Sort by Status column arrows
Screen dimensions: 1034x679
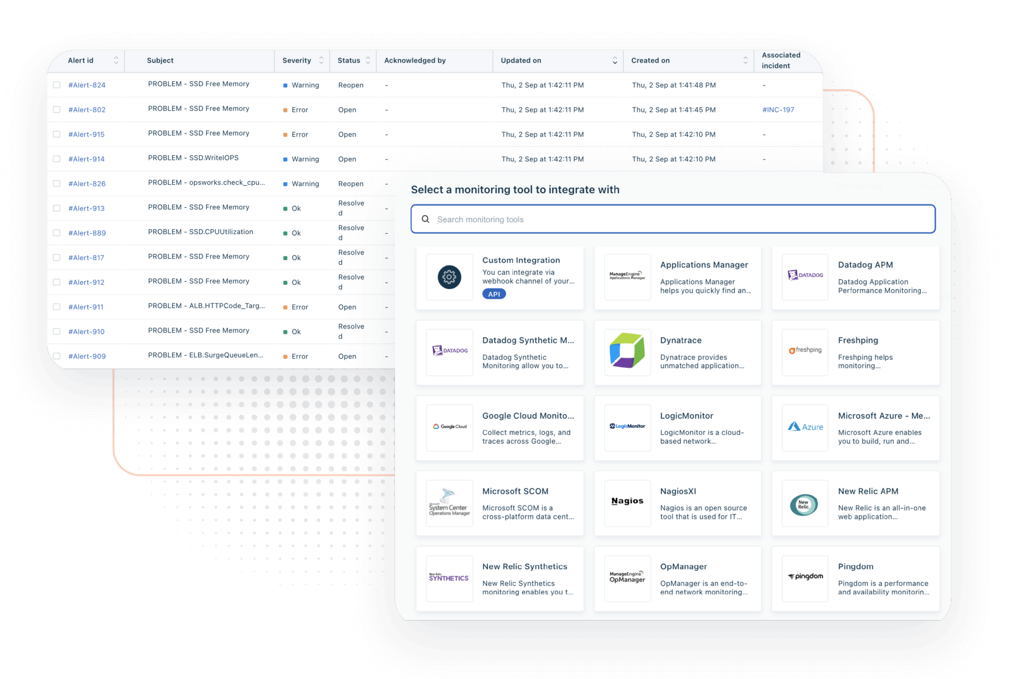click(368, 61)
